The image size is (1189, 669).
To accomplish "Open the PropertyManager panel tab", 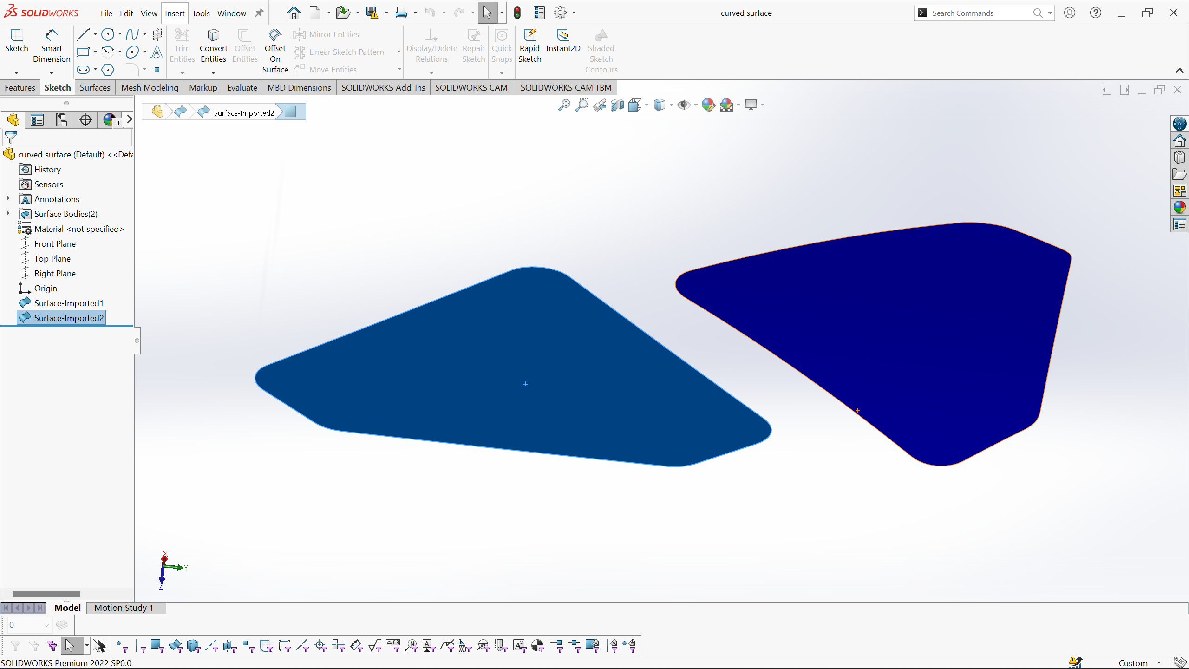I will click(37, 120).
